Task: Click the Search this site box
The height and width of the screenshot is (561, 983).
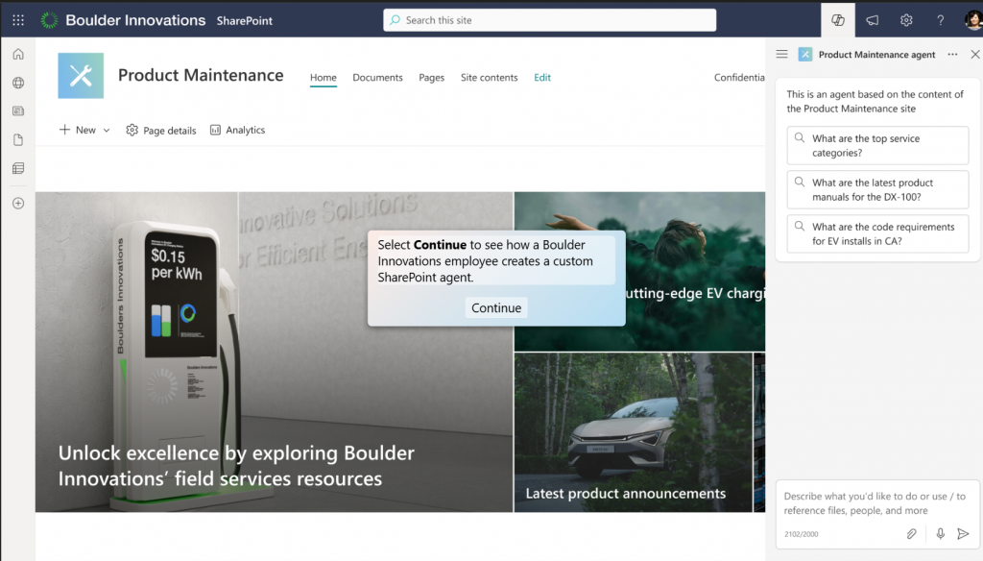Action: click(550, 20)
